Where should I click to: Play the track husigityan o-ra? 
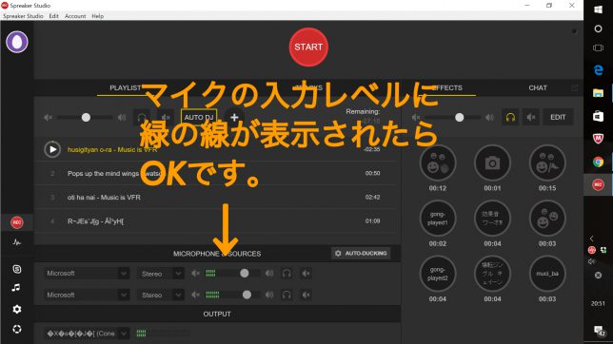(52, 149)
